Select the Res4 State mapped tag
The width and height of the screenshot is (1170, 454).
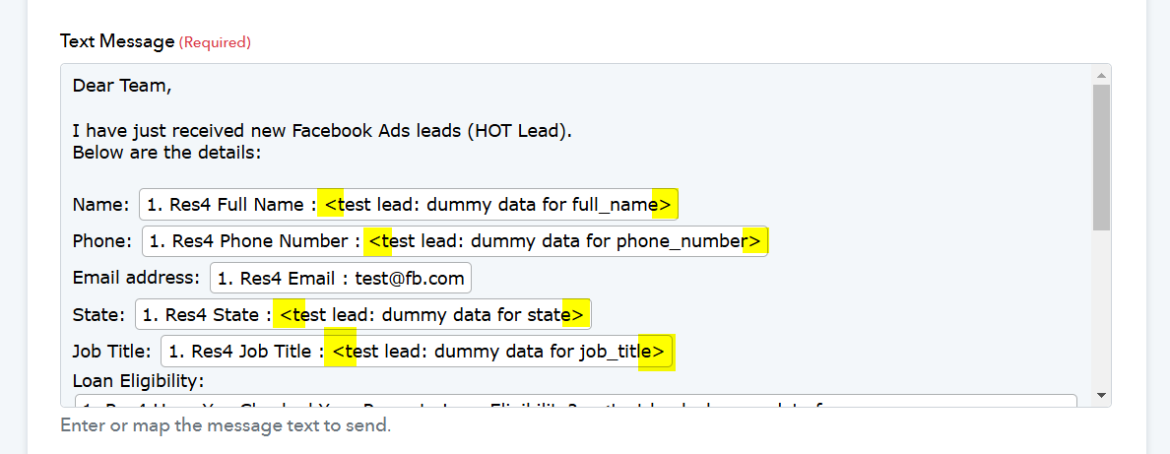pos(363,314)
